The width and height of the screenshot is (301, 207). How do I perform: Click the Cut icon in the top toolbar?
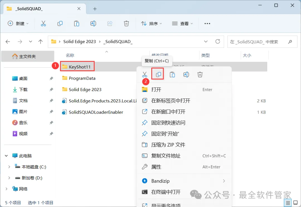pos(43,24)
